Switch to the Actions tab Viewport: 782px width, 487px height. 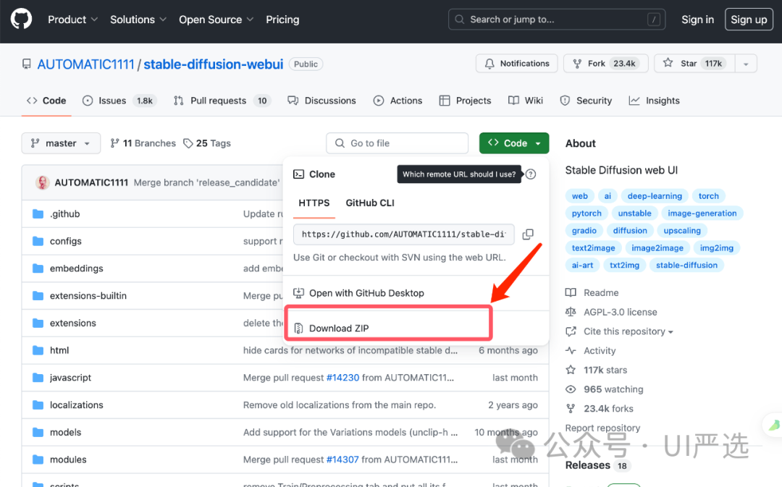coord(398,101)
